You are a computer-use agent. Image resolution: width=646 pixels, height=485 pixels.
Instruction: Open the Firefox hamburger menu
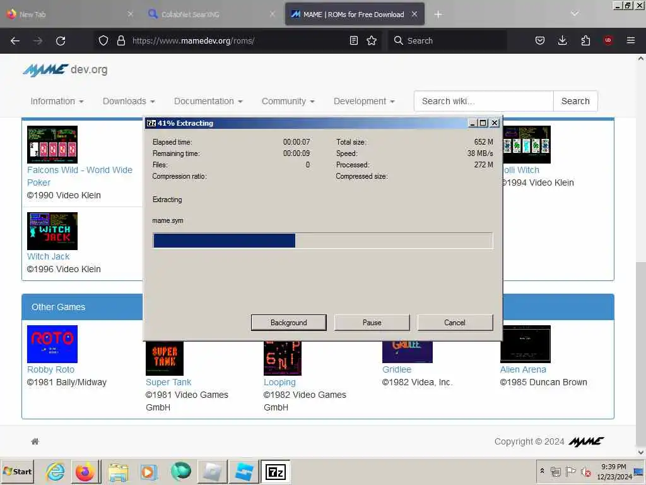click(x=631, y=40)
